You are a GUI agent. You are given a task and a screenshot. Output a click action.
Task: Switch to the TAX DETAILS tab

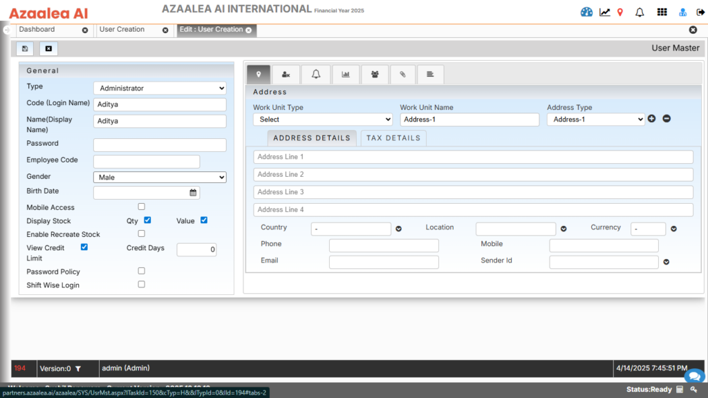pos(393,138)
